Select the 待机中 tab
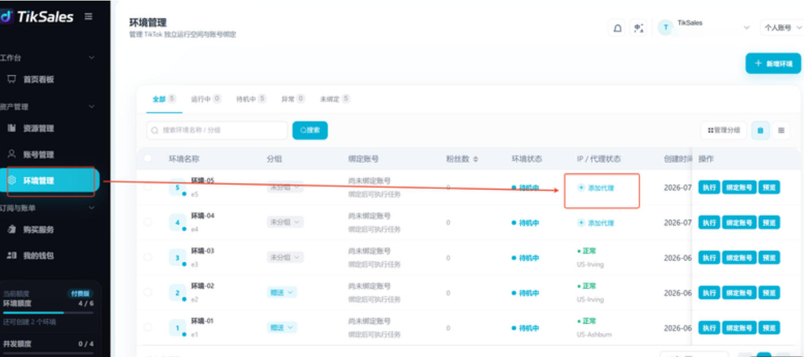Image resolution: width=804 pixels, height=357 pixels. [x=252, y=99]
